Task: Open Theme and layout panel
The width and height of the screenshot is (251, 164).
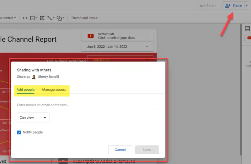Action: [x=84, y=18]
